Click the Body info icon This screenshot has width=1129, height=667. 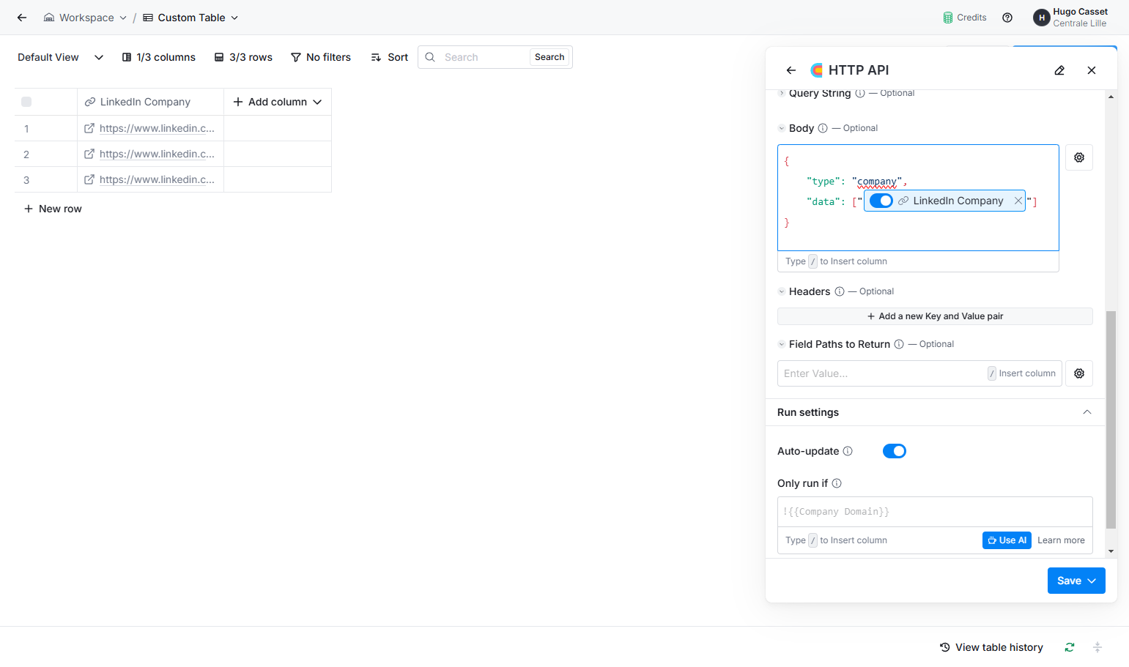[x=823, y=128]
